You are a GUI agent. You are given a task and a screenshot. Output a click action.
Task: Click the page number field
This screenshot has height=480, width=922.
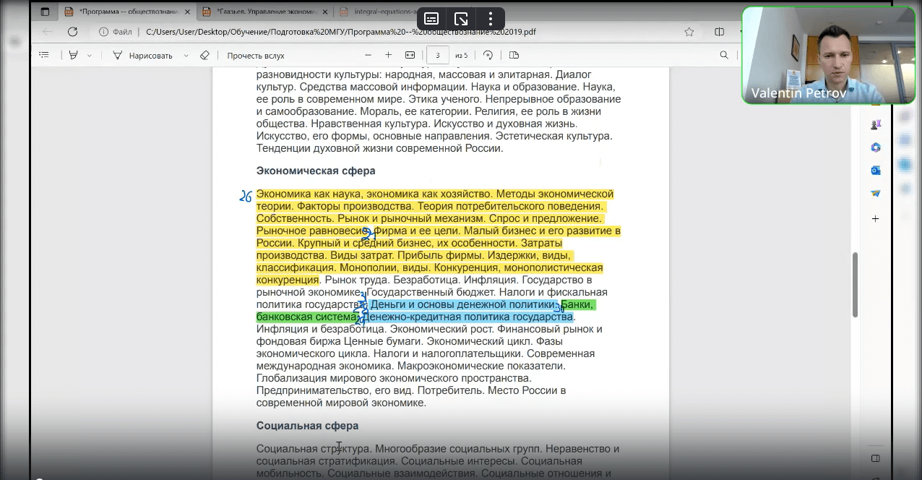(x=438, y=55)
